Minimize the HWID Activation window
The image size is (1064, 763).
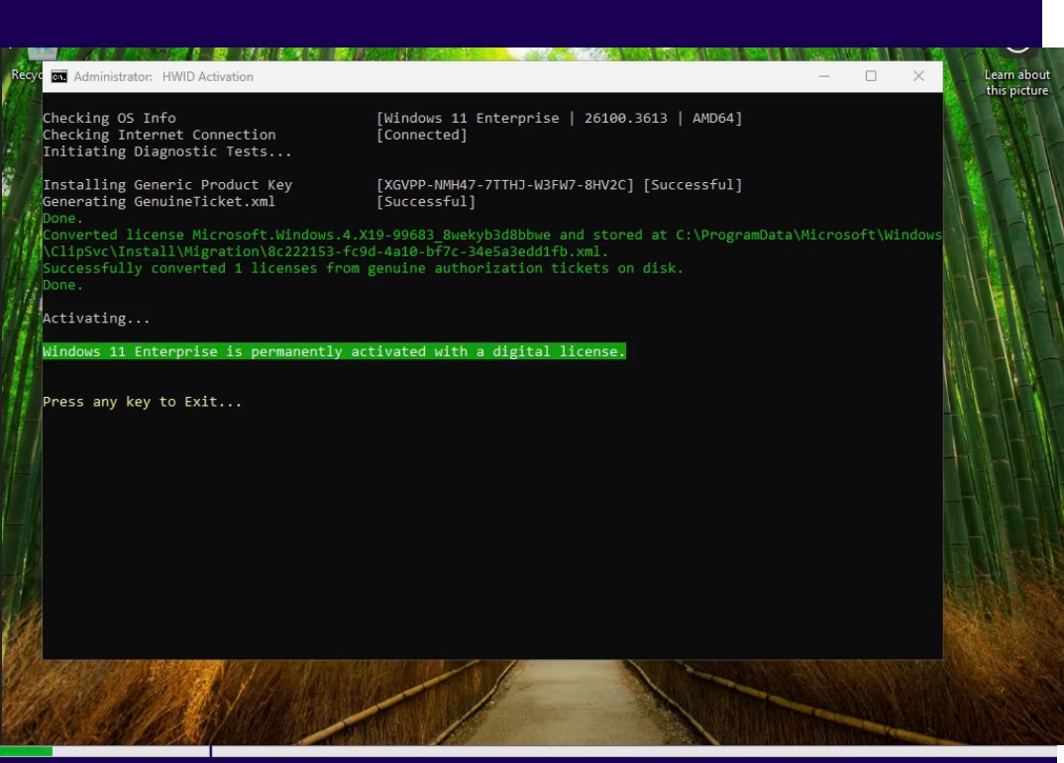tap(824, 76)
